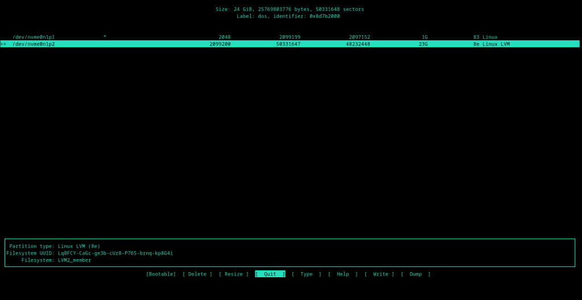Click the boot flag asterisk on nvme0n1p1

105,37
